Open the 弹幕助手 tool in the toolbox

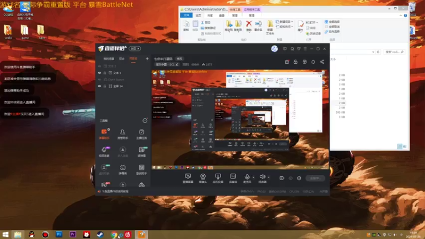(x=104, y=134)
